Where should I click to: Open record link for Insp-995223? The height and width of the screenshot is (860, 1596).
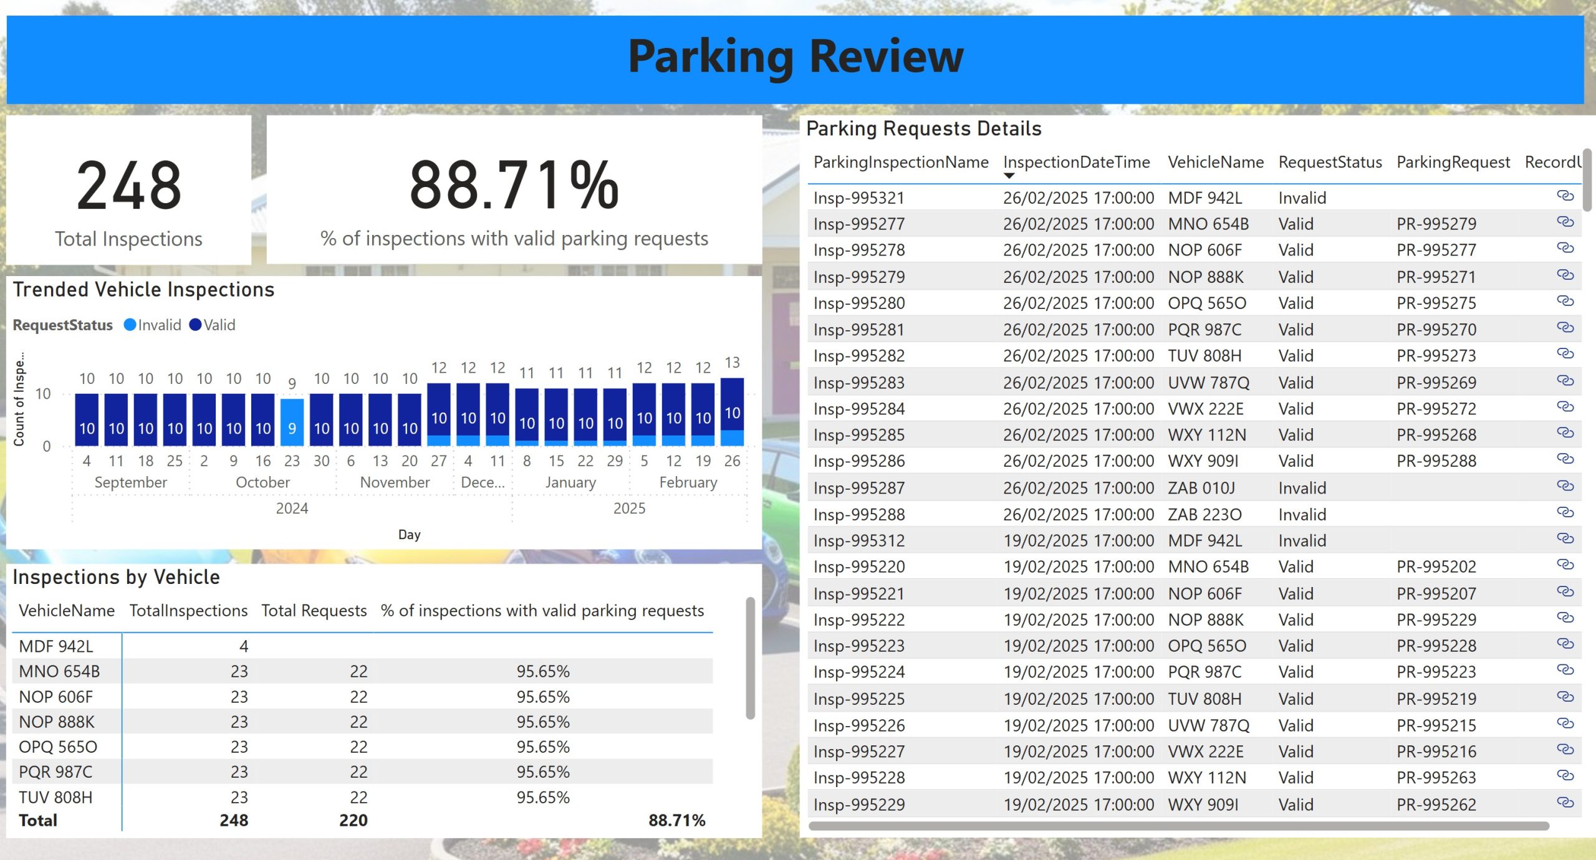pos(1565,644)
